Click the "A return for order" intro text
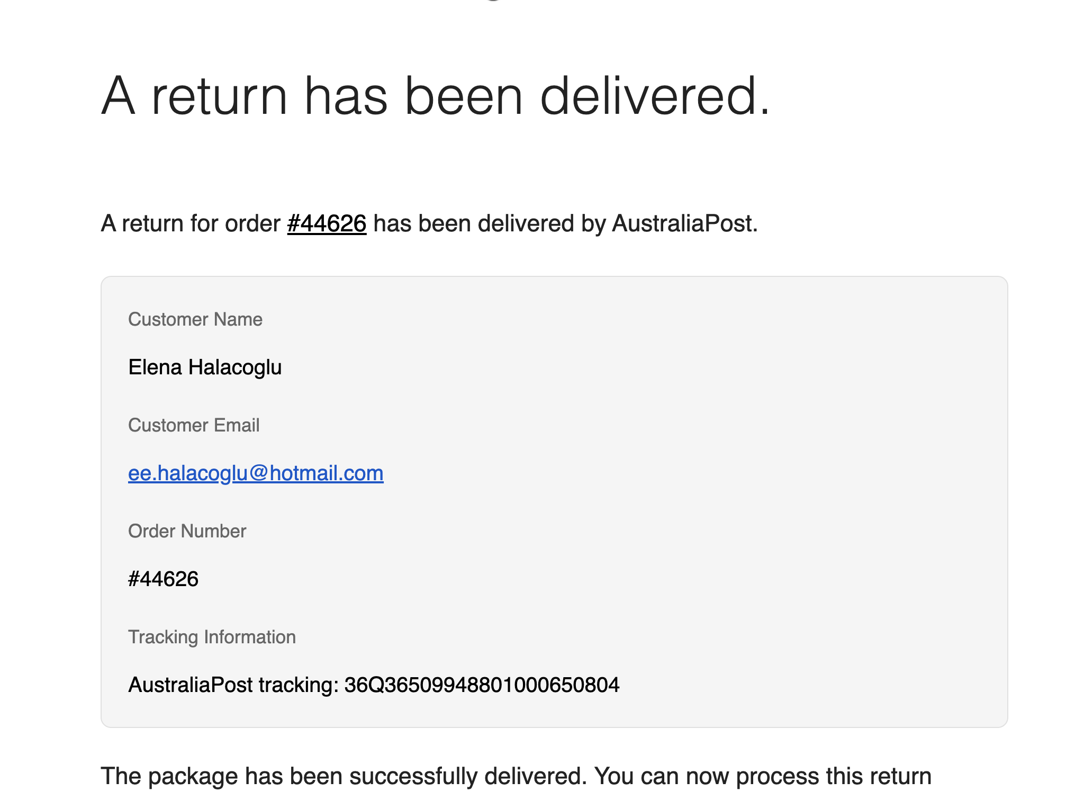This screenshot has height=791, width=1084. 191,223
